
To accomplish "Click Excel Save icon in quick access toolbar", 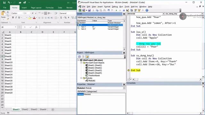I will click(x=4, y=3).
